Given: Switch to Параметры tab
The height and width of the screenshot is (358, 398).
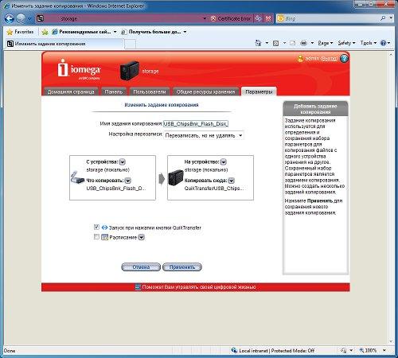Looking at the screenshot, I should tap(259, 91).
